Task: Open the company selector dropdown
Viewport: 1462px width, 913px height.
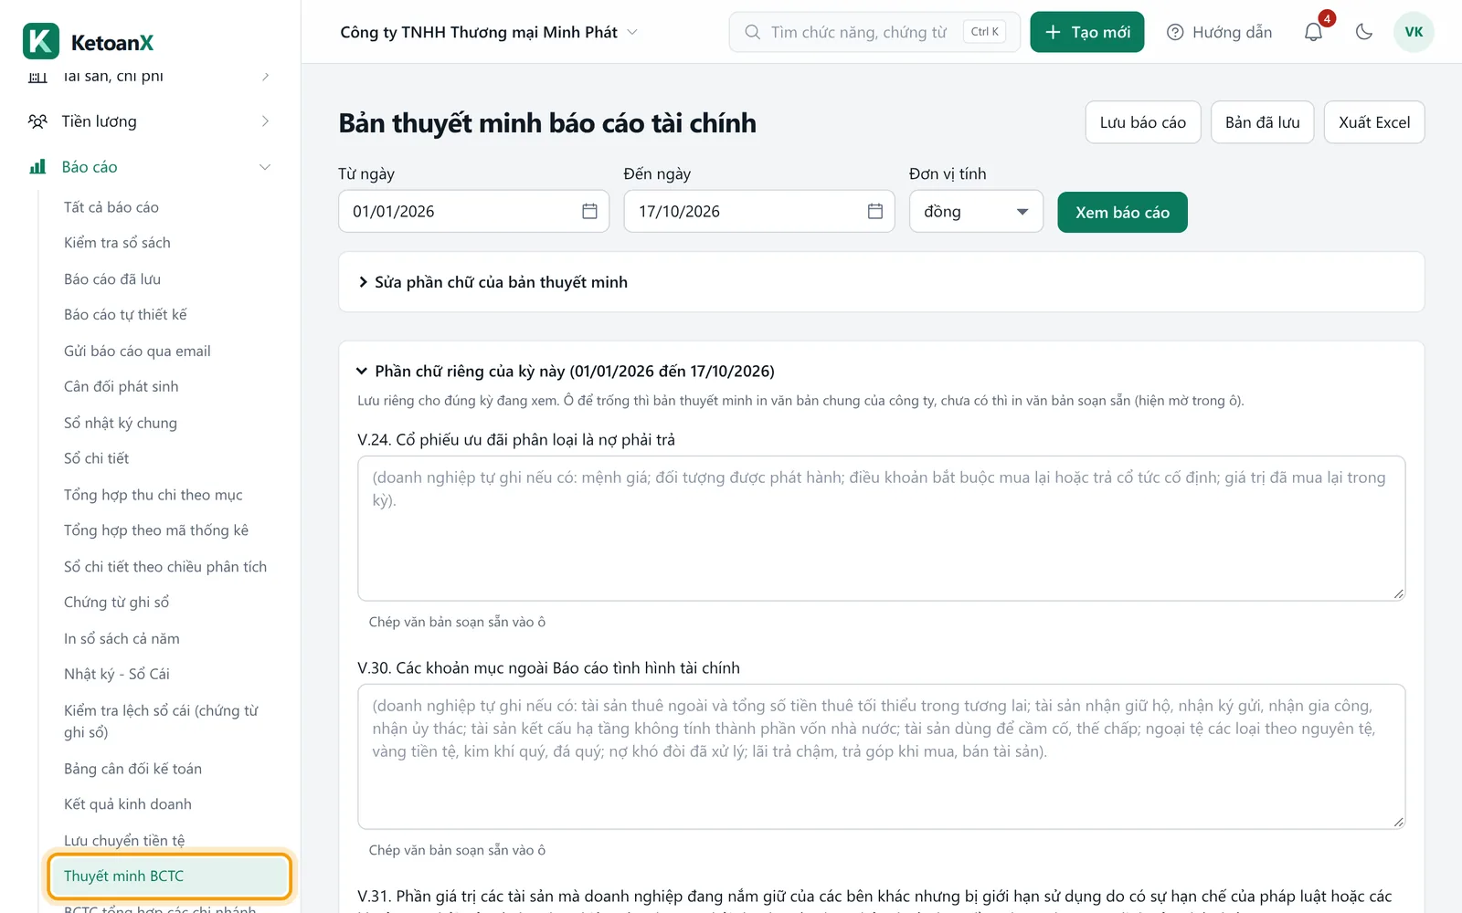Action: click(489, 32)
